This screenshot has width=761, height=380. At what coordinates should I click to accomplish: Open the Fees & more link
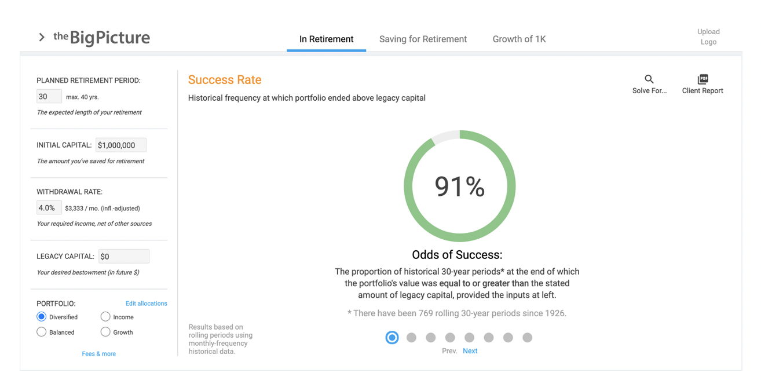coord(98,354)
